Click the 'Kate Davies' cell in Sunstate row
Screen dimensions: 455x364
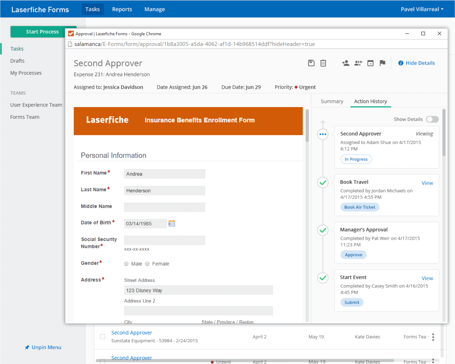367,337
